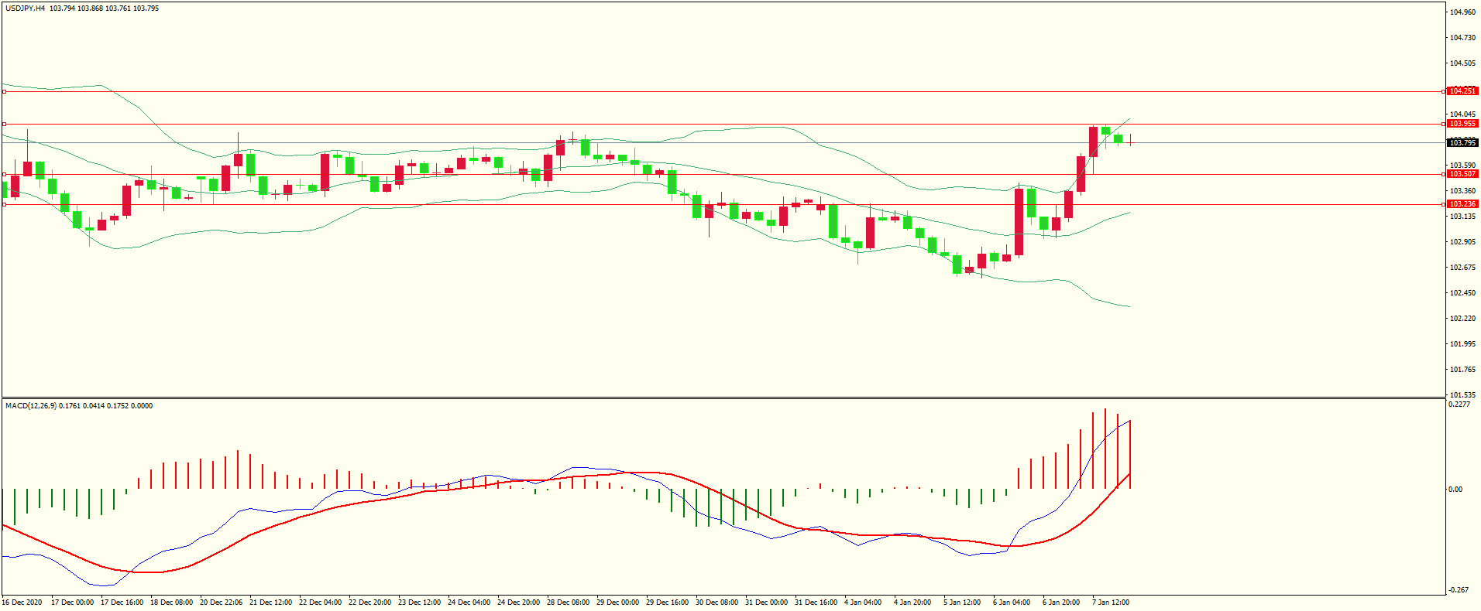Select the 103.955 resistance line label
The image size is (1481, 611).
click(x=1462, y=124)
